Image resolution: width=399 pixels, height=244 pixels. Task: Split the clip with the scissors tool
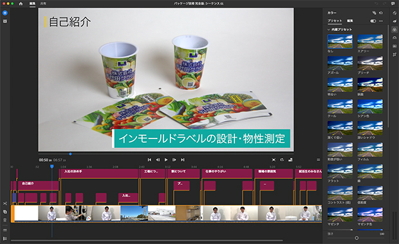coord(5,203)
